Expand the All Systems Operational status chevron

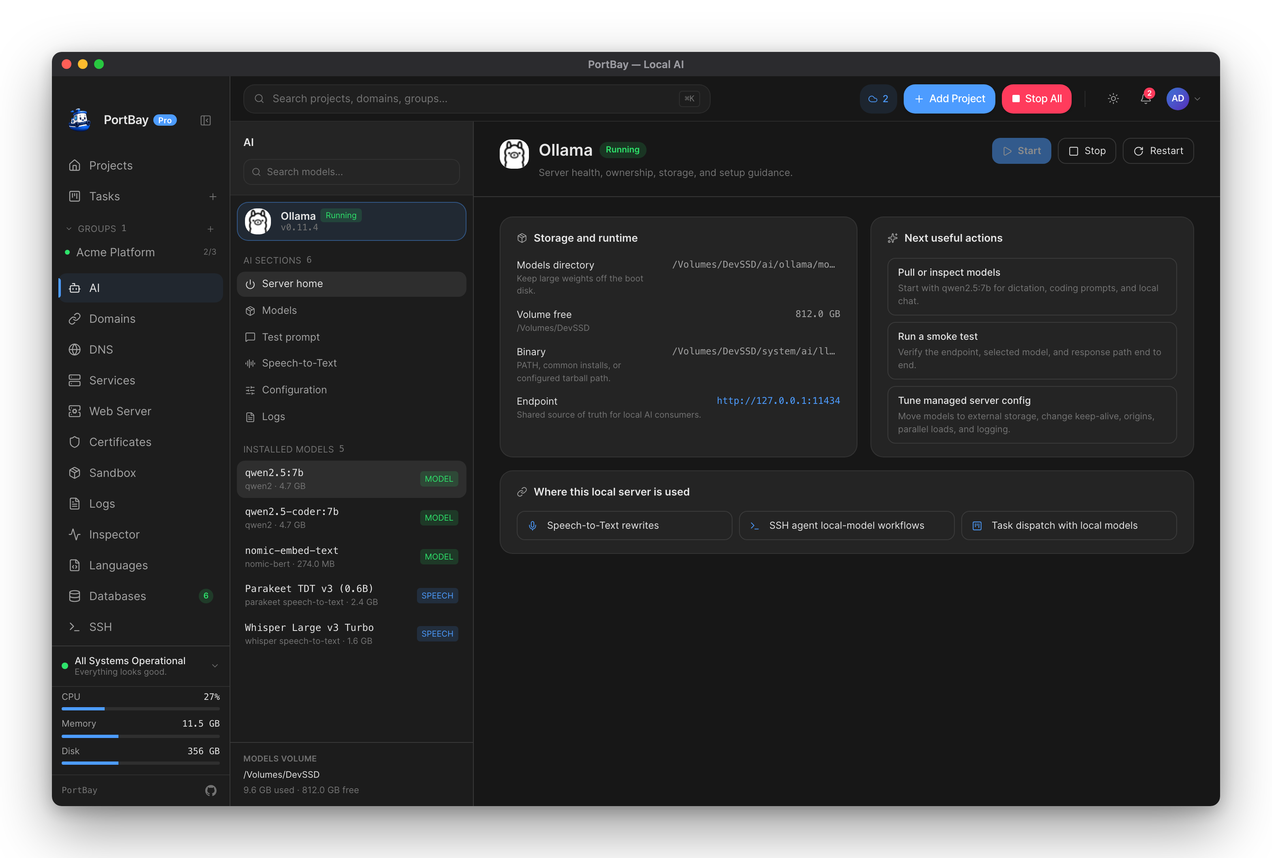pyautogui.click(x=215, y=666)
